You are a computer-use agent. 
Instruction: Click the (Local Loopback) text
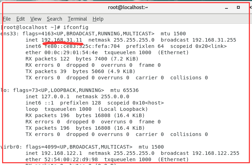tap(123, 109)
